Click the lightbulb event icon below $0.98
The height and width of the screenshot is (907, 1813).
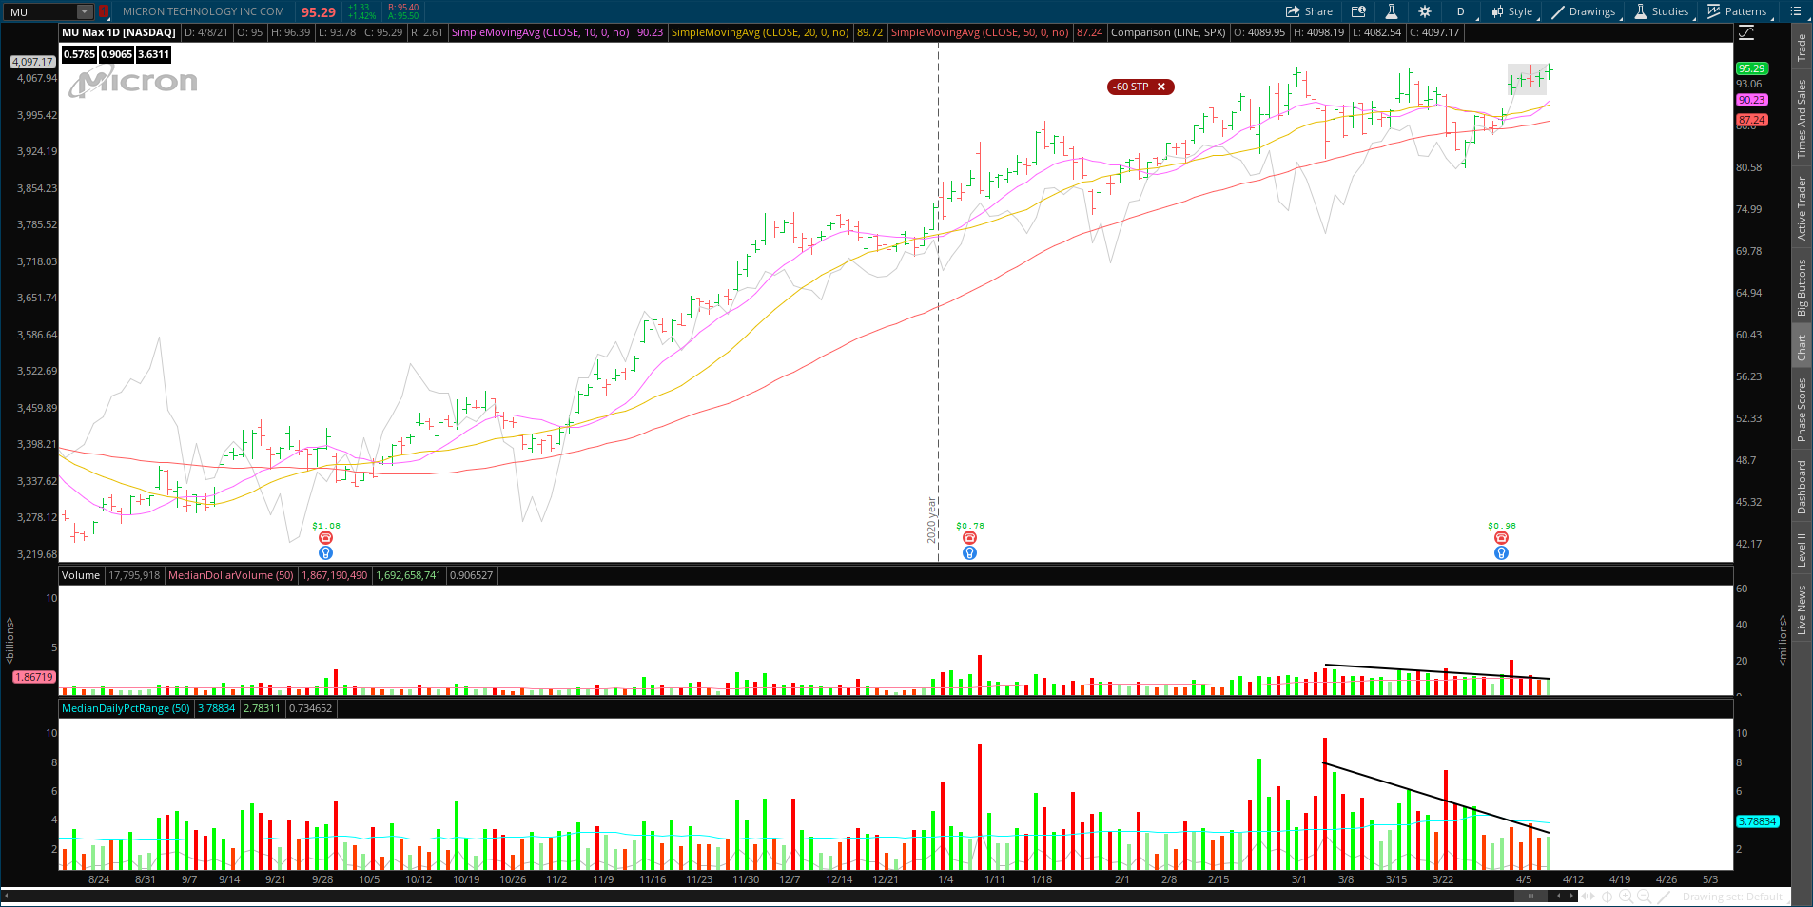(x=1501, y=552)
